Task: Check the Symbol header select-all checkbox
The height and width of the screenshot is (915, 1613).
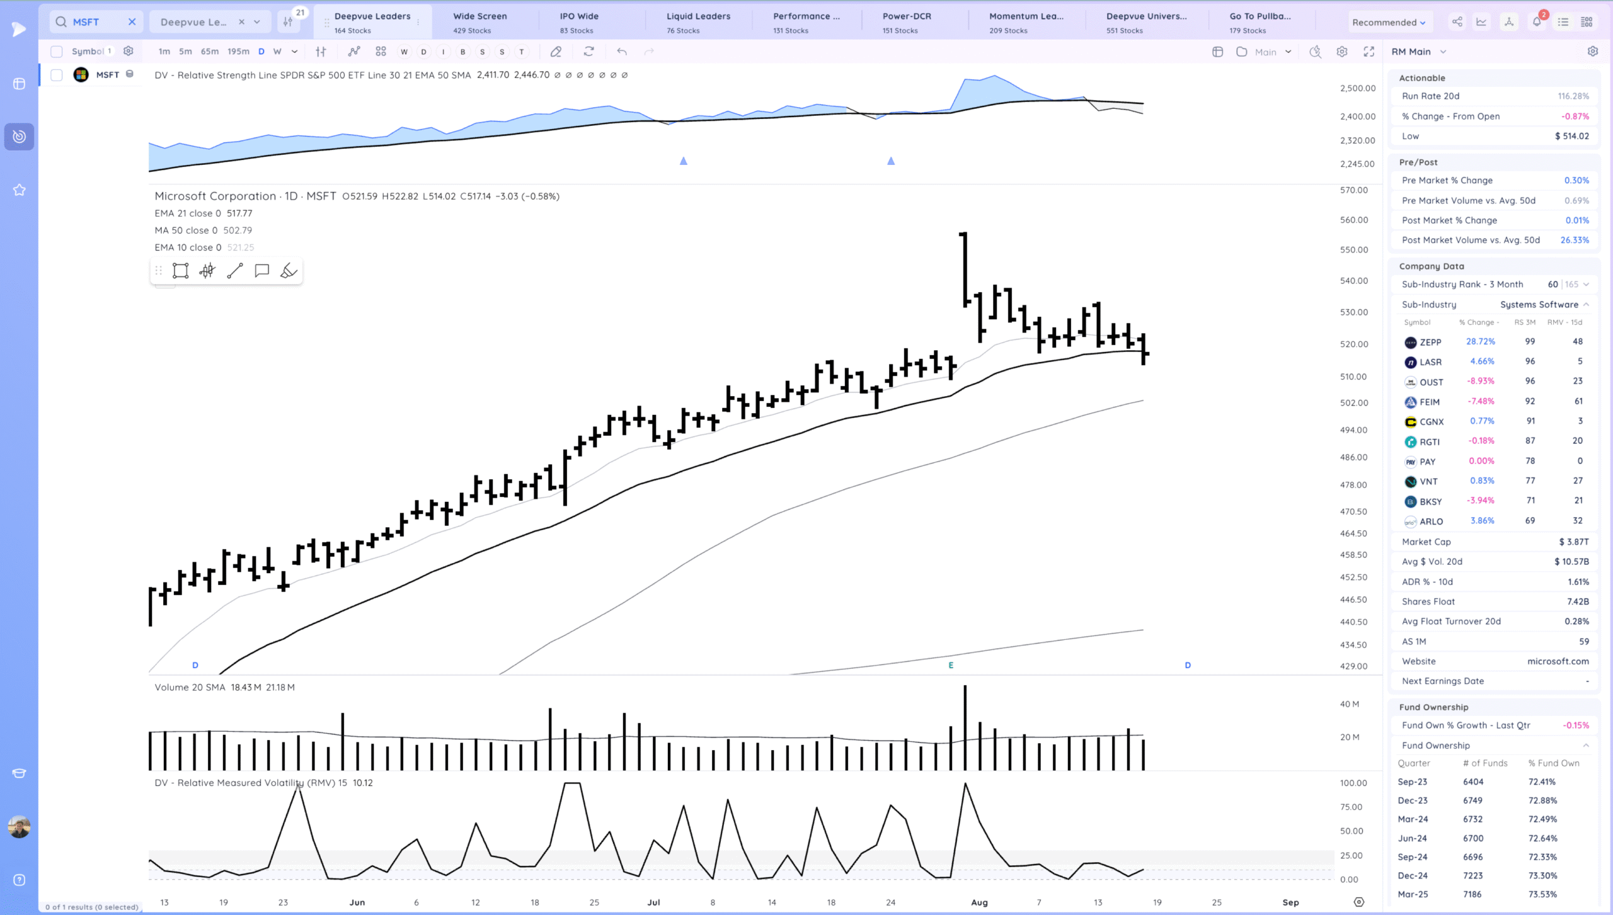Action: 57,52
